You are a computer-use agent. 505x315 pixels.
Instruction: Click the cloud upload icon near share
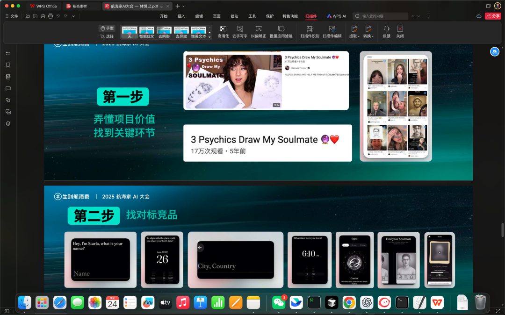pyautogui.click(x=479, y=16)
